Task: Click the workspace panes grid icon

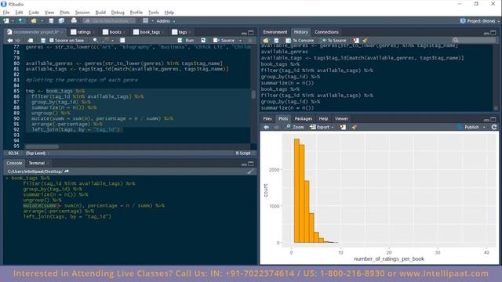Action: 145,21
